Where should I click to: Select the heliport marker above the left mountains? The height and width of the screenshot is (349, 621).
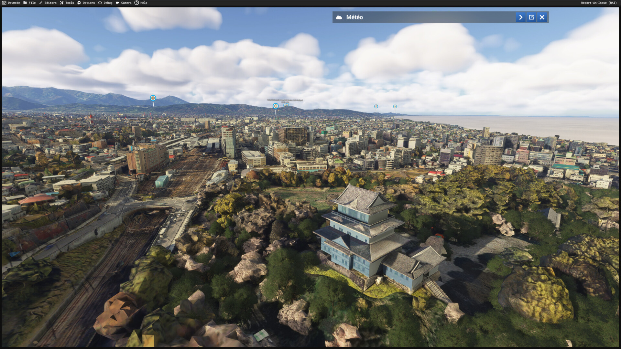[x=153, y=98]
